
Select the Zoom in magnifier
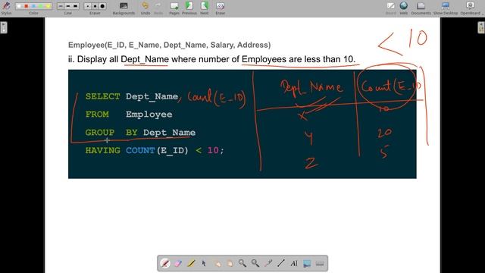[x=242, y=263]
